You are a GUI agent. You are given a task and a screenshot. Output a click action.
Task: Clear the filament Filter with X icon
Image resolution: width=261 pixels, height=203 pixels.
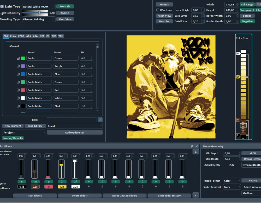coord(100,120)
